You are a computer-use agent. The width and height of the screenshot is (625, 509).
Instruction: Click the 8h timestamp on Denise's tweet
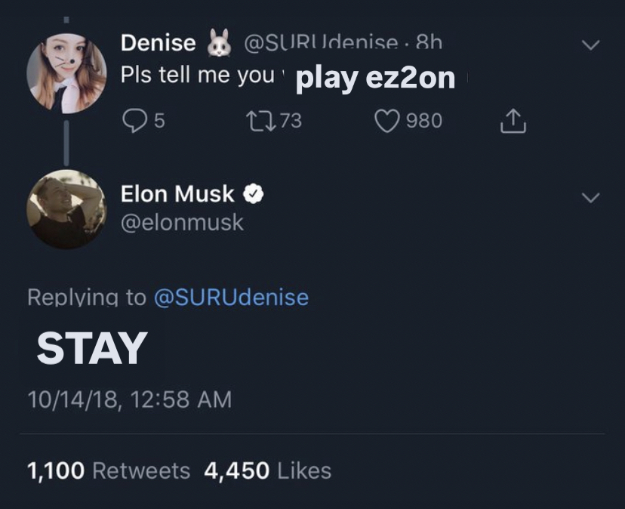429,43
